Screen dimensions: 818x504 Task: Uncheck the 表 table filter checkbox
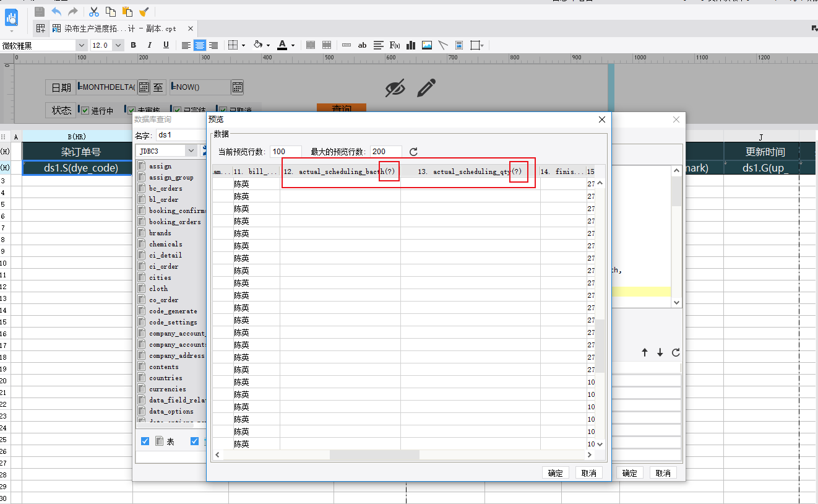(x=145, y=441)
